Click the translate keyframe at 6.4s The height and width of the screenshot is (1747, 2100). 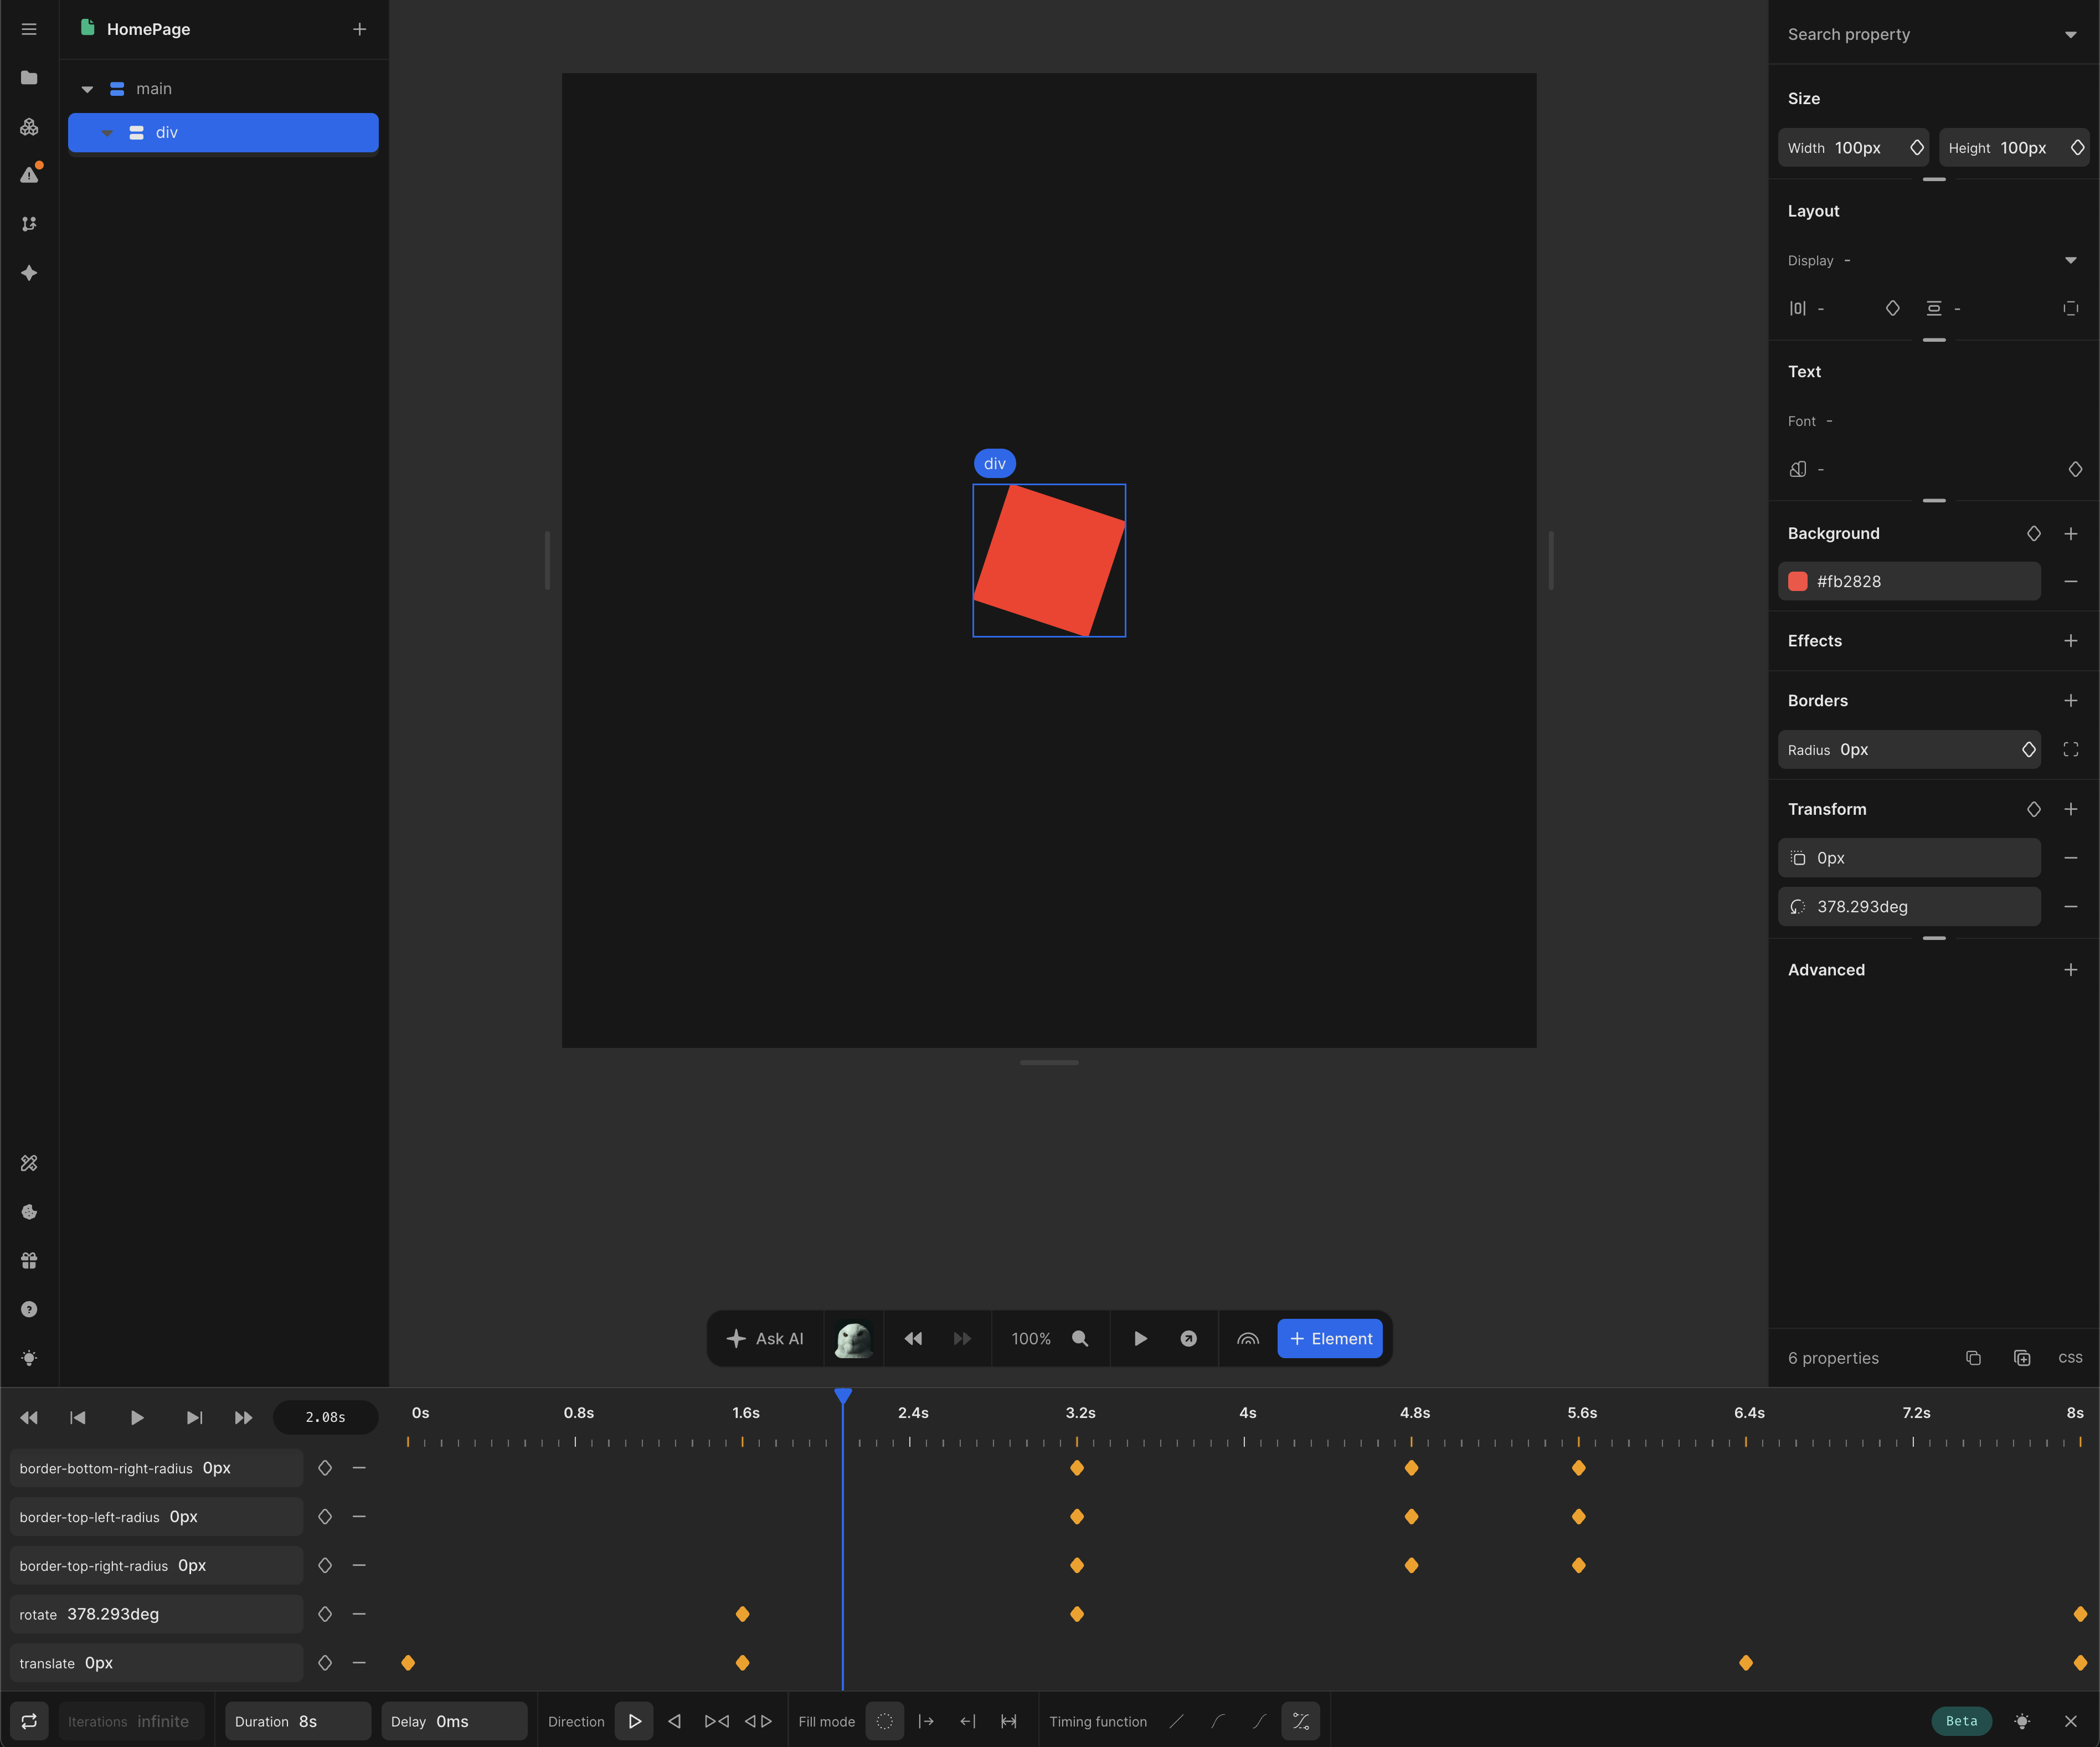point(1745,1663)
